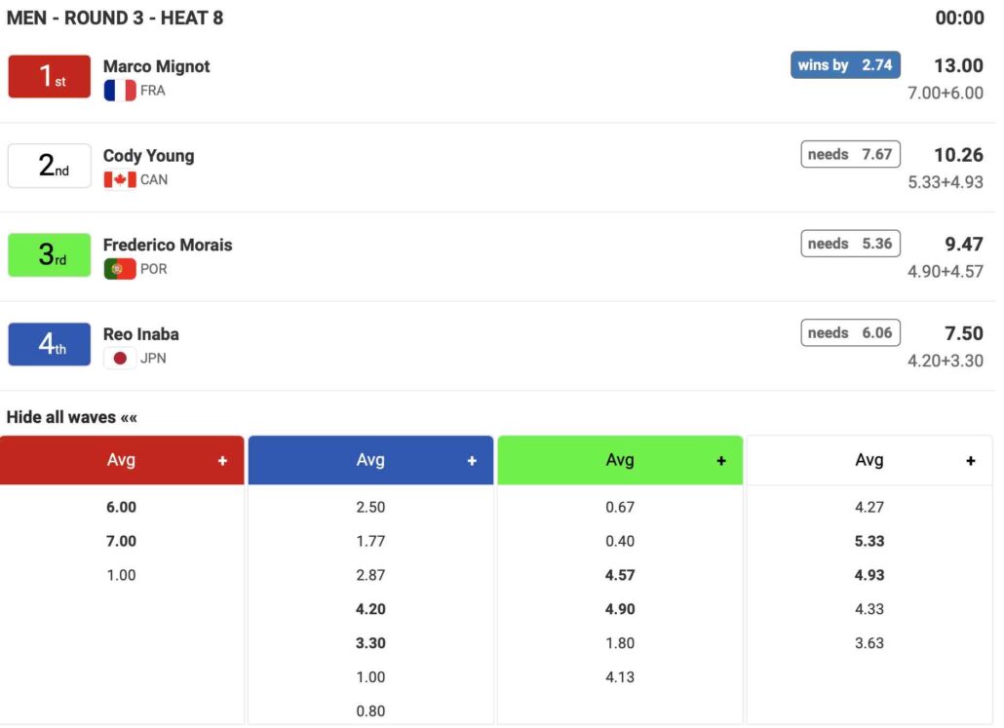
Task: Click the Portuguese flag icon
Action: click(119, 269)
